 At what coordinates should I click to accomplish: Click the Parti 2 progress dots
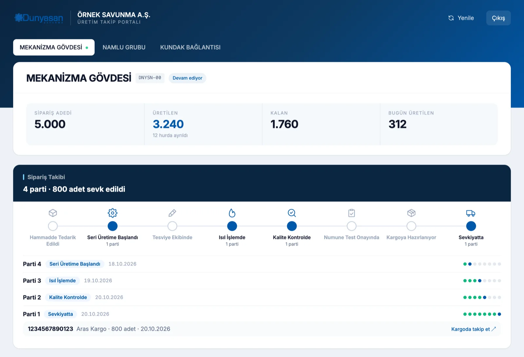482,297
